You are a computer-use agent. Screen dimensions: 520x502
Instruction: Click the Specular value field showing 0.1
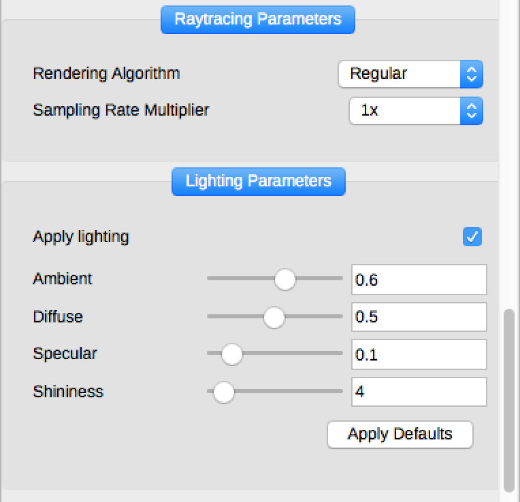coord(419,354)
